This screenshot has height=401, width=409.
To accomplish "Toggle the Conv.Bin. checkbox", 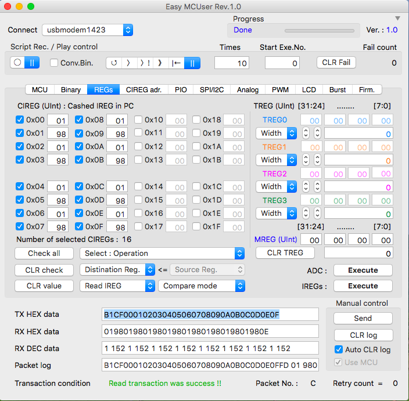I will [54, 63].
